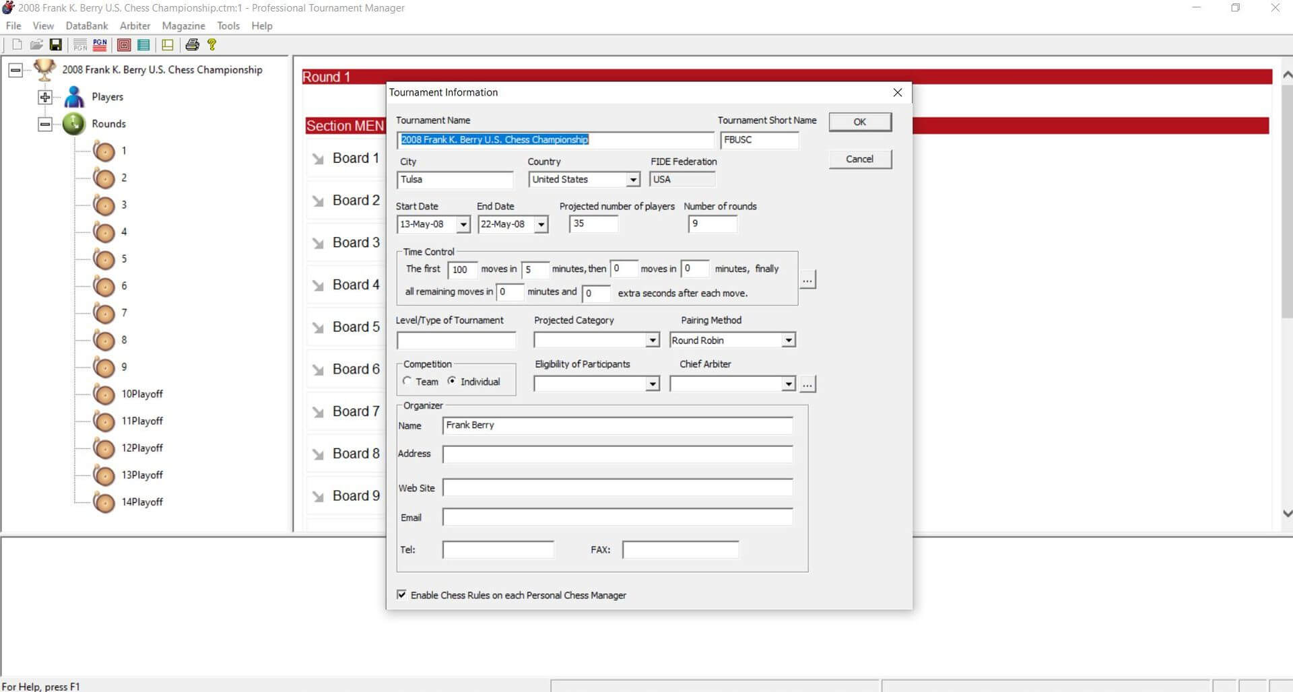Open the DataBank menu
Image resolution: width=1293 pixels, height=692 pixels.
click(x=87, y=26)
